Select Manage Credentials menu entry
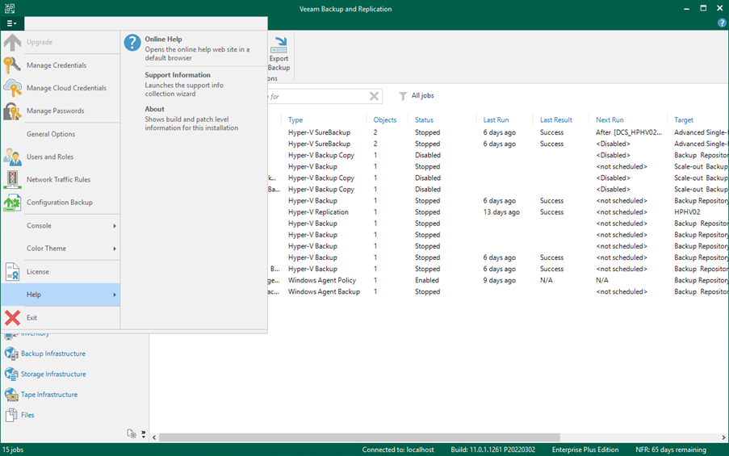The height and width of the screenshot is (456, 729). [x=61, y=65]
